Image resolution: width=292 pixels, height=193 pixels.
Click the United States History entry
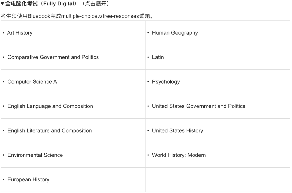[177, 131]
